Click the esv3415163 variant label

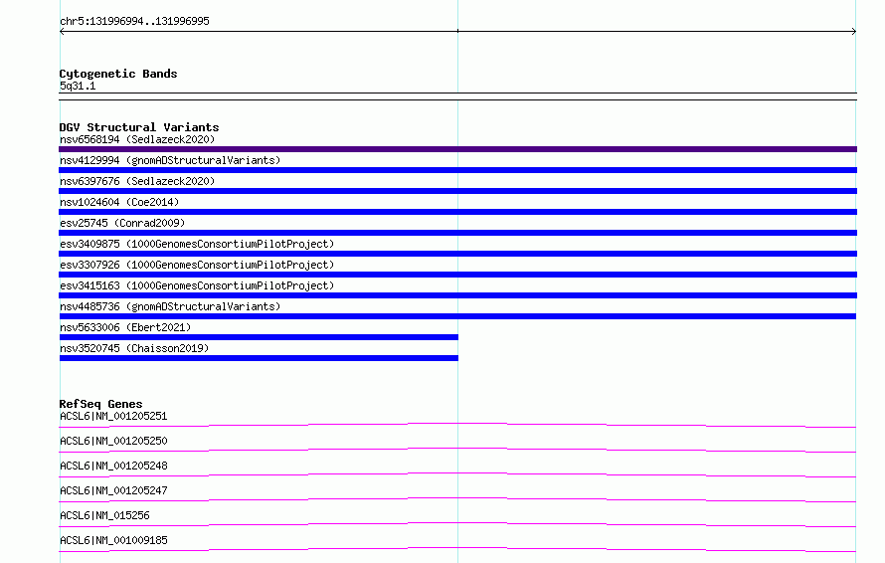tap(197, 285)
